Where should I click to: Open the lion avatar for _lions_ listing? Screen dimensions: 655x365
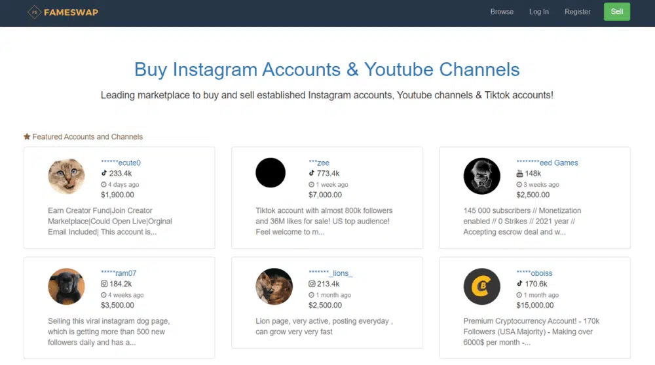point(274,286)
